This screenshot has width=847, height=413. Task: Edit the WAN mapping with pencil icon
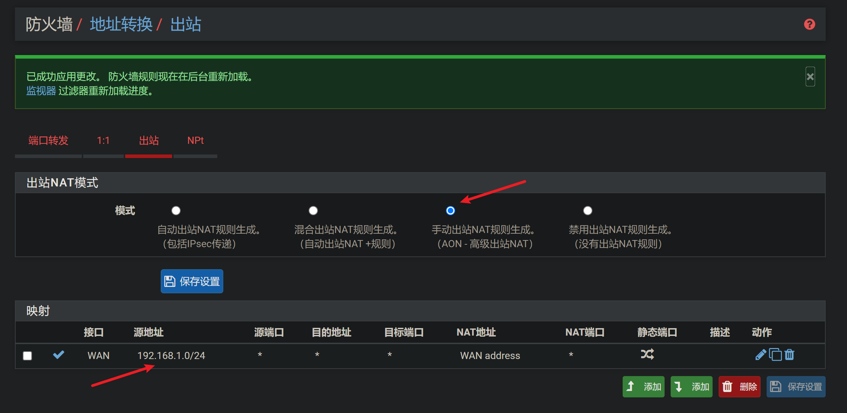pyautogui.click(x=760, y=355)
